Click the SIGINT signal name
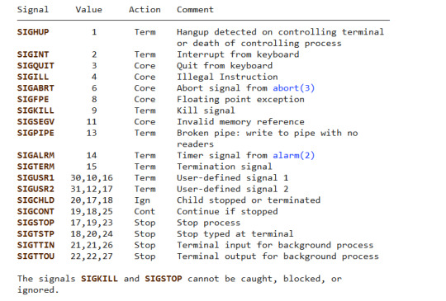Image resolution: width=446 pixels, height=301 pixels. [x=33, y=54]
